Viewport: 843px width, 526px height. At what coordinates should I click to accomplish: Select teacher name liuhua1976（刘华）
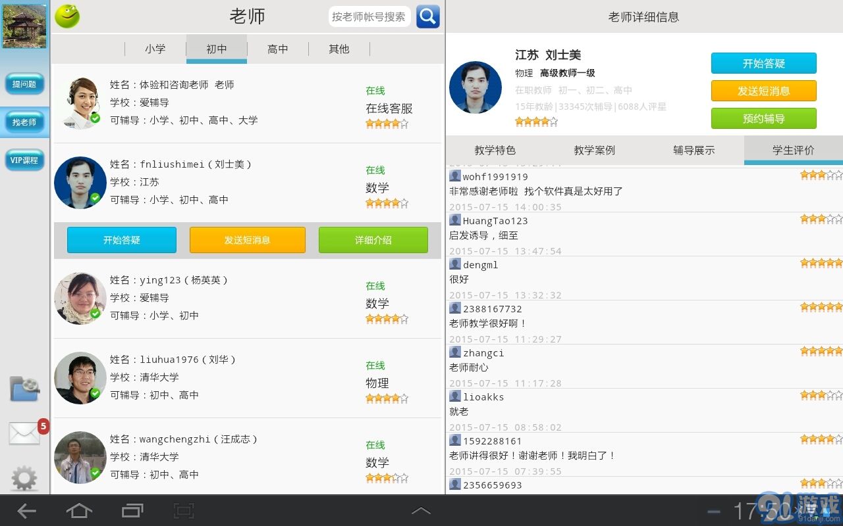pyautogui.click(x=188, y=360)
